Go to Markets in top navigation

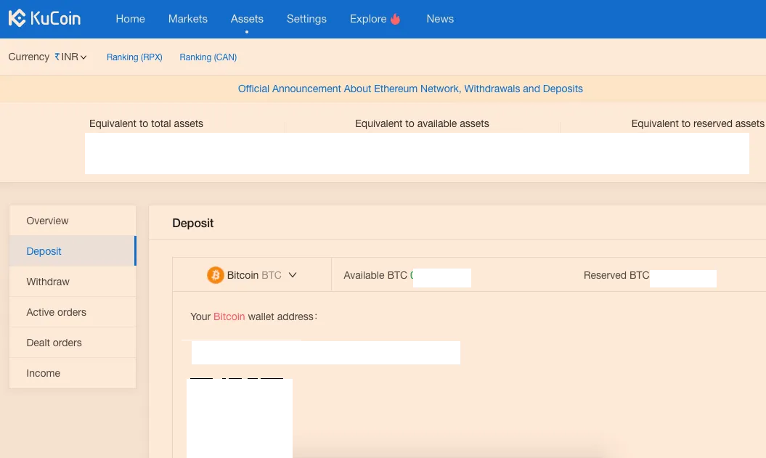(x=188, y=19)
